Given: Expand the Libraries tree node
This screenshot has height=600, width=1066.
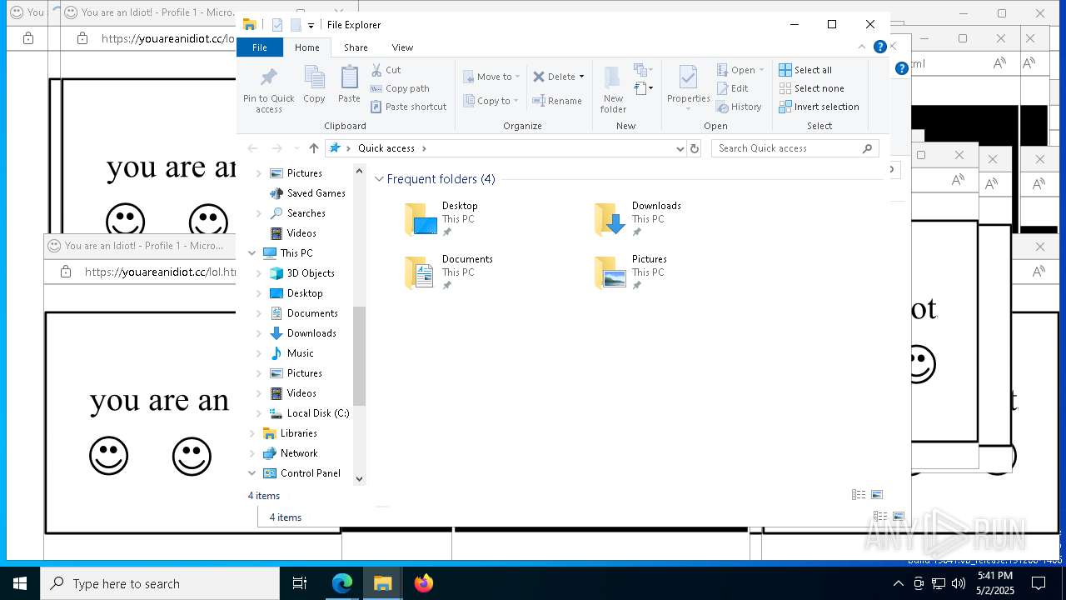Looking at the screenshot, I should click(252, 433).
